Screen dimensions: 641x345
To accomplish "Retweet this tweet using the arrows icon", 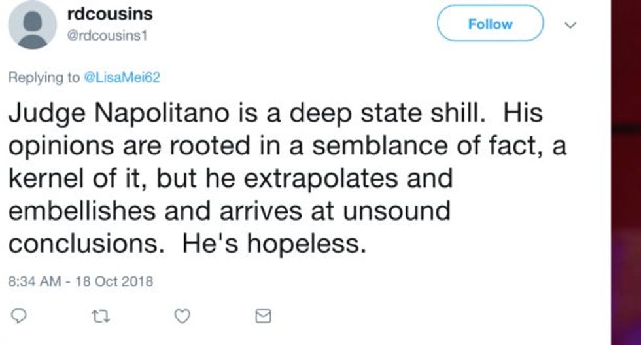I will pos(101,316).
